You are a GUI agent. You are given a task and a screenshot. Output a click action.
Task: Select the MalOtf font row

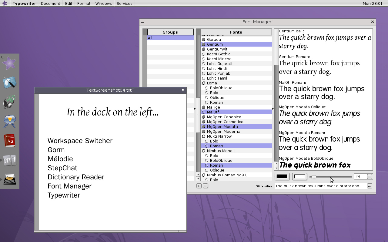click(236, 112)
